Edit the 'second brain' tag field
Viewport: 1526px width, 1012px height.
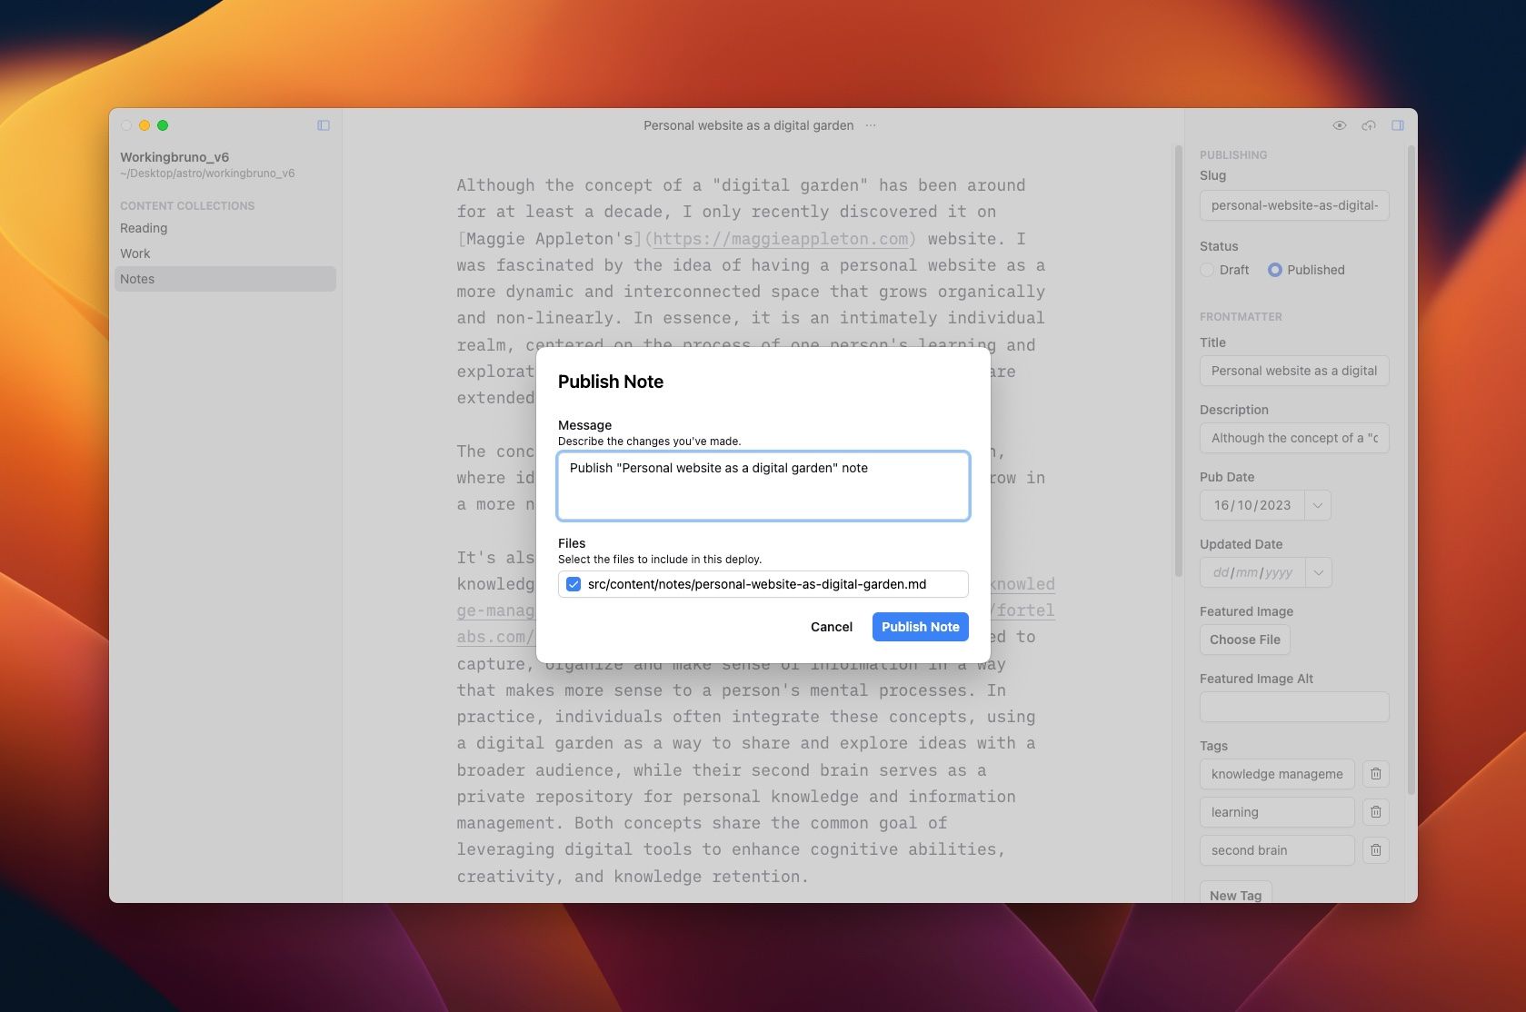click(1277, 850)
